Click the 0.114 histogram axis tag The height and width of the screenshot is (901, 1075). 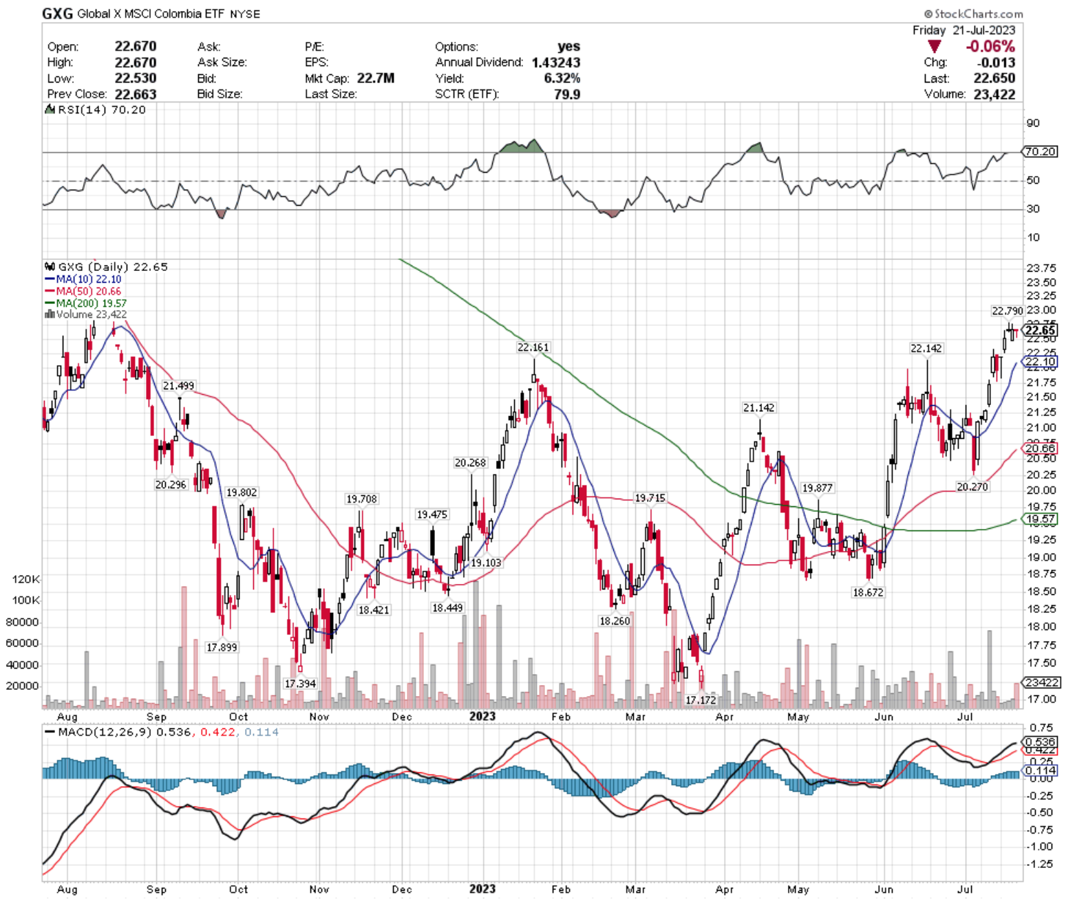(x=1041, y=771)
